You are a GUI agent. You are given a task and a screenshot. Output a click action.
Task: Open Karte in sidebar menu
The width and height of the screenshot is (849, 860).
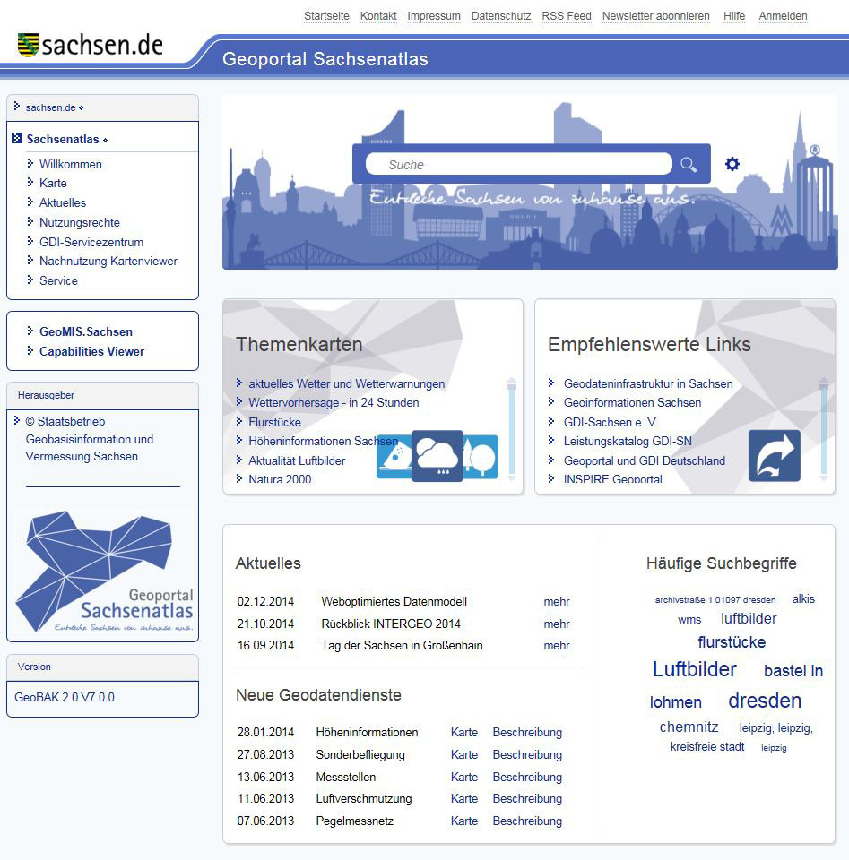[53, 183]
